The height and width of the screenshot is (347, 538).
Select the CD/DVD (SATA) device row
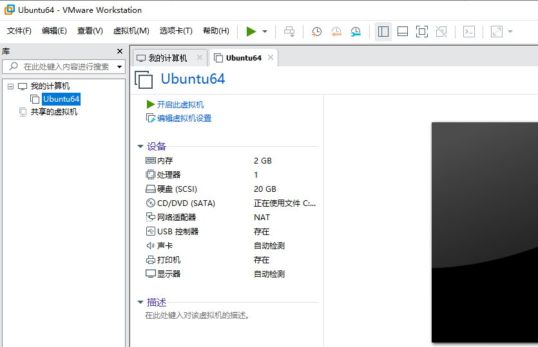pyautogui.click(x=231, y=203)
